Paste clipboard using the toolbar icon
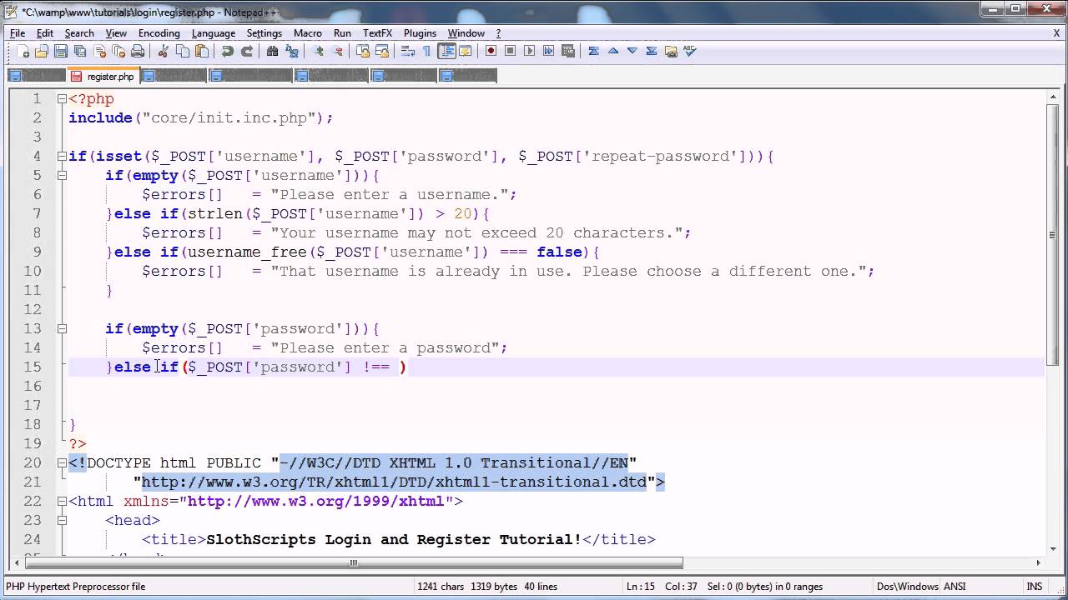This screenshot has width=1068, height=600. coord(201,51)
